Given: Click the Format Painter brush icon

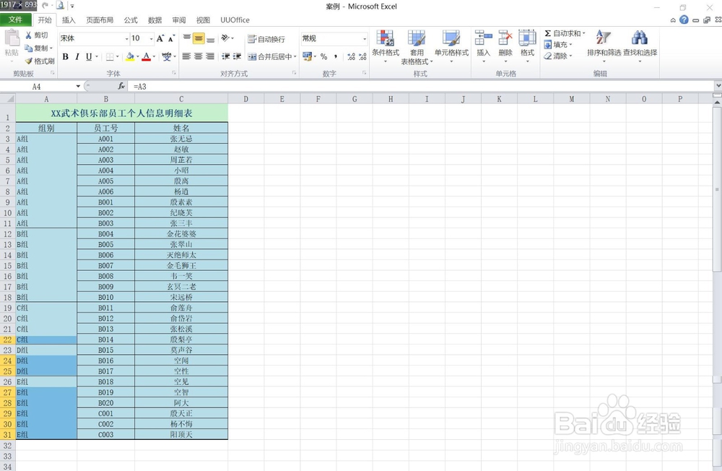Looking at the screenshot, I should [29, 61].
